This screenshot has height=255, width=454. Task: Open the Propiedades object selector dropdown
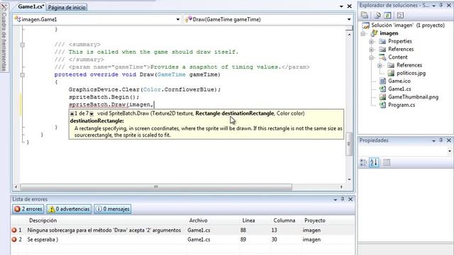tap(450, 151)
